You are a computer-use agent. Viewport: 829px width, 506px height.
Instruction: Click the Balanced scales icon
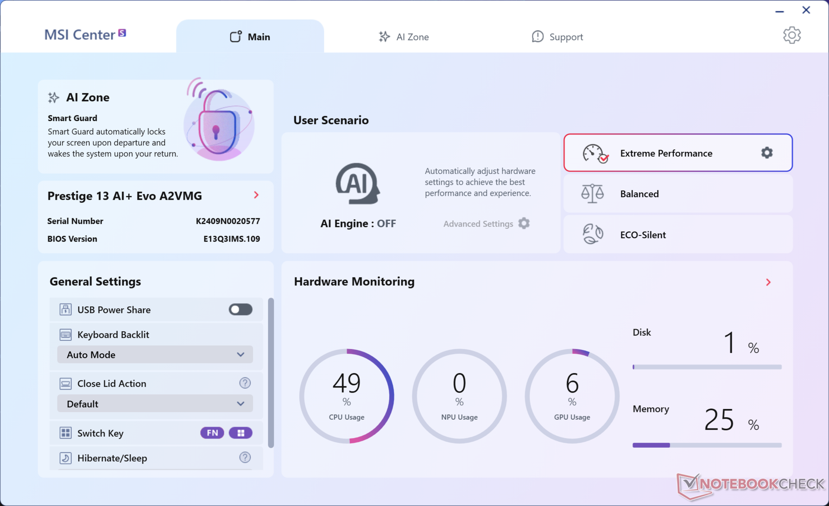click(592, 194)
